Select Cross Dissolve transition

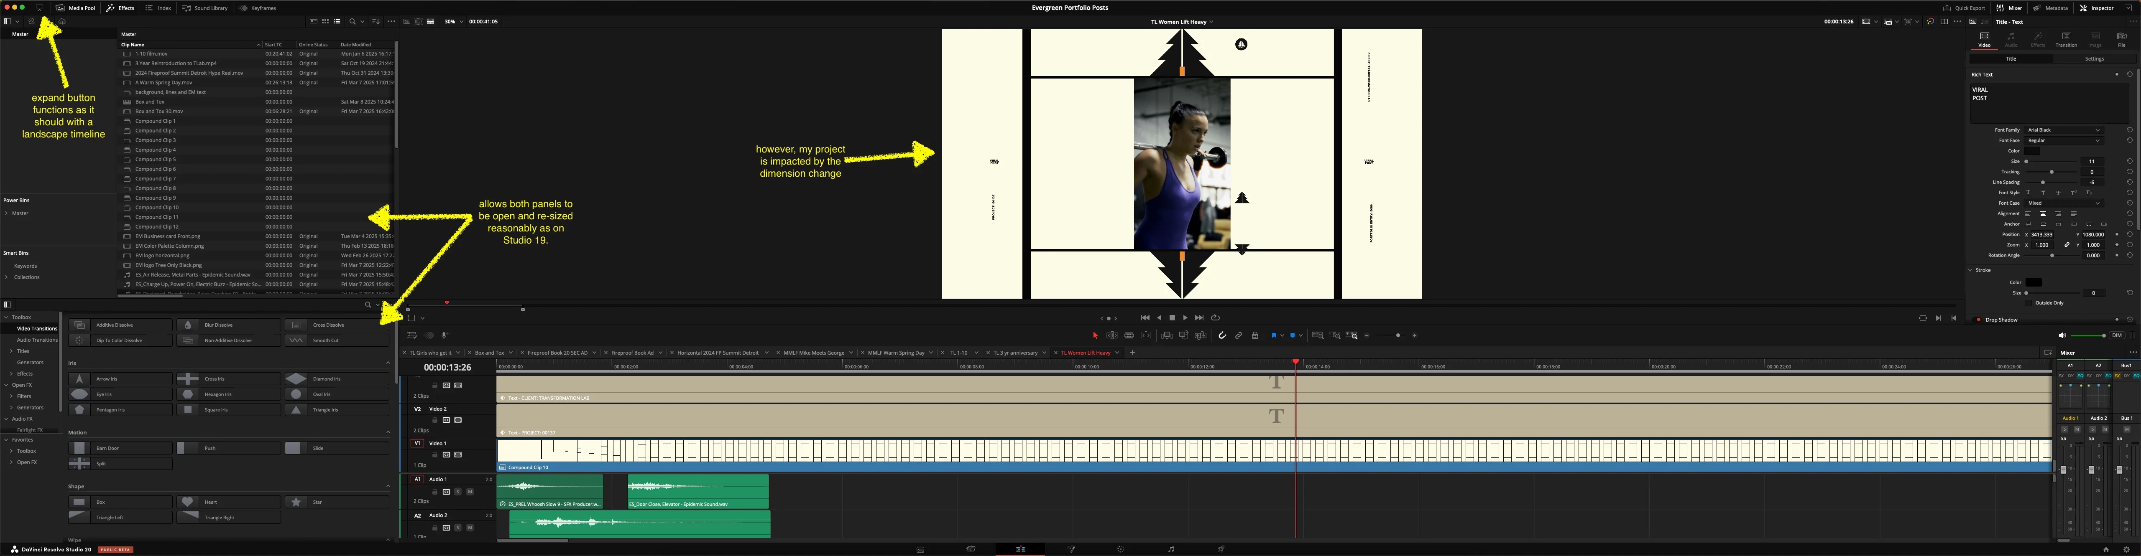point(337,325)
